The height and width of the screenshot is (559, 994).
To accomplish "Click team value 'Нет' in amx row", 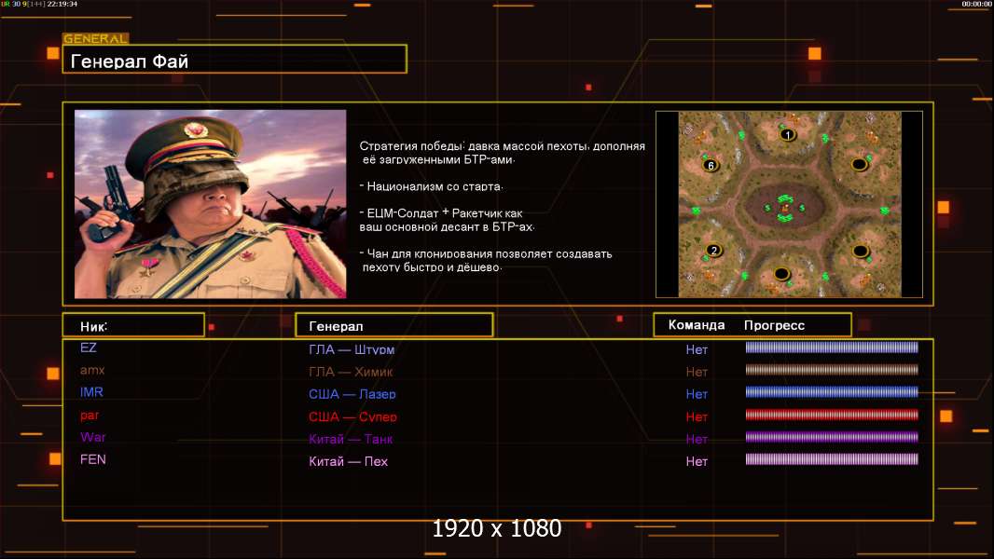I will click(697, 372).
